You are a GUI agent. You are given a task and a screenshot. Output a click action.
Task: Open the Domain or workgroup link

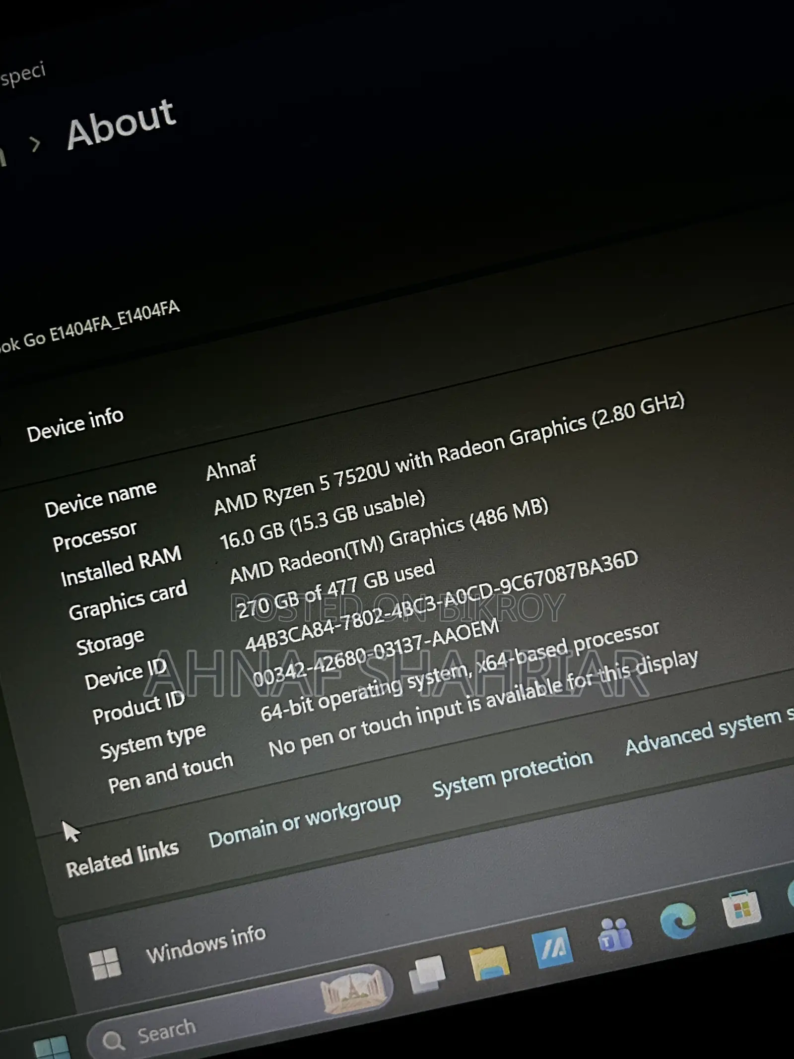305,819
